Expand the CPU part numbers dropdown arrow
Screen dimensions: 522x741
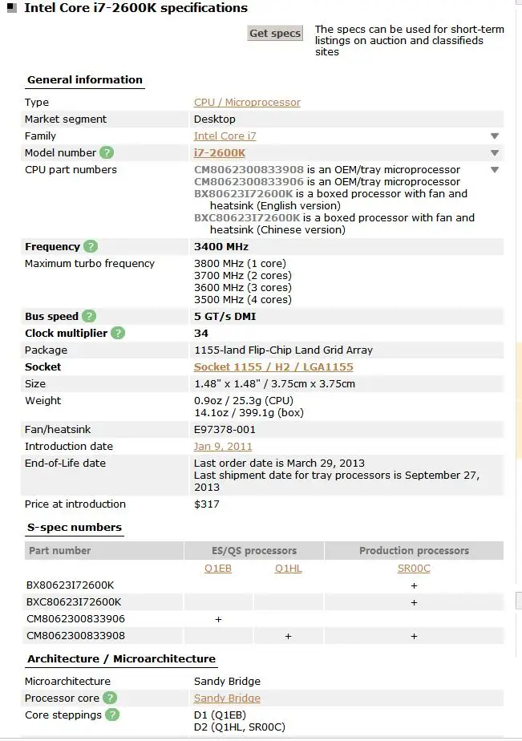pyautogui.click(x=495, y=170)
